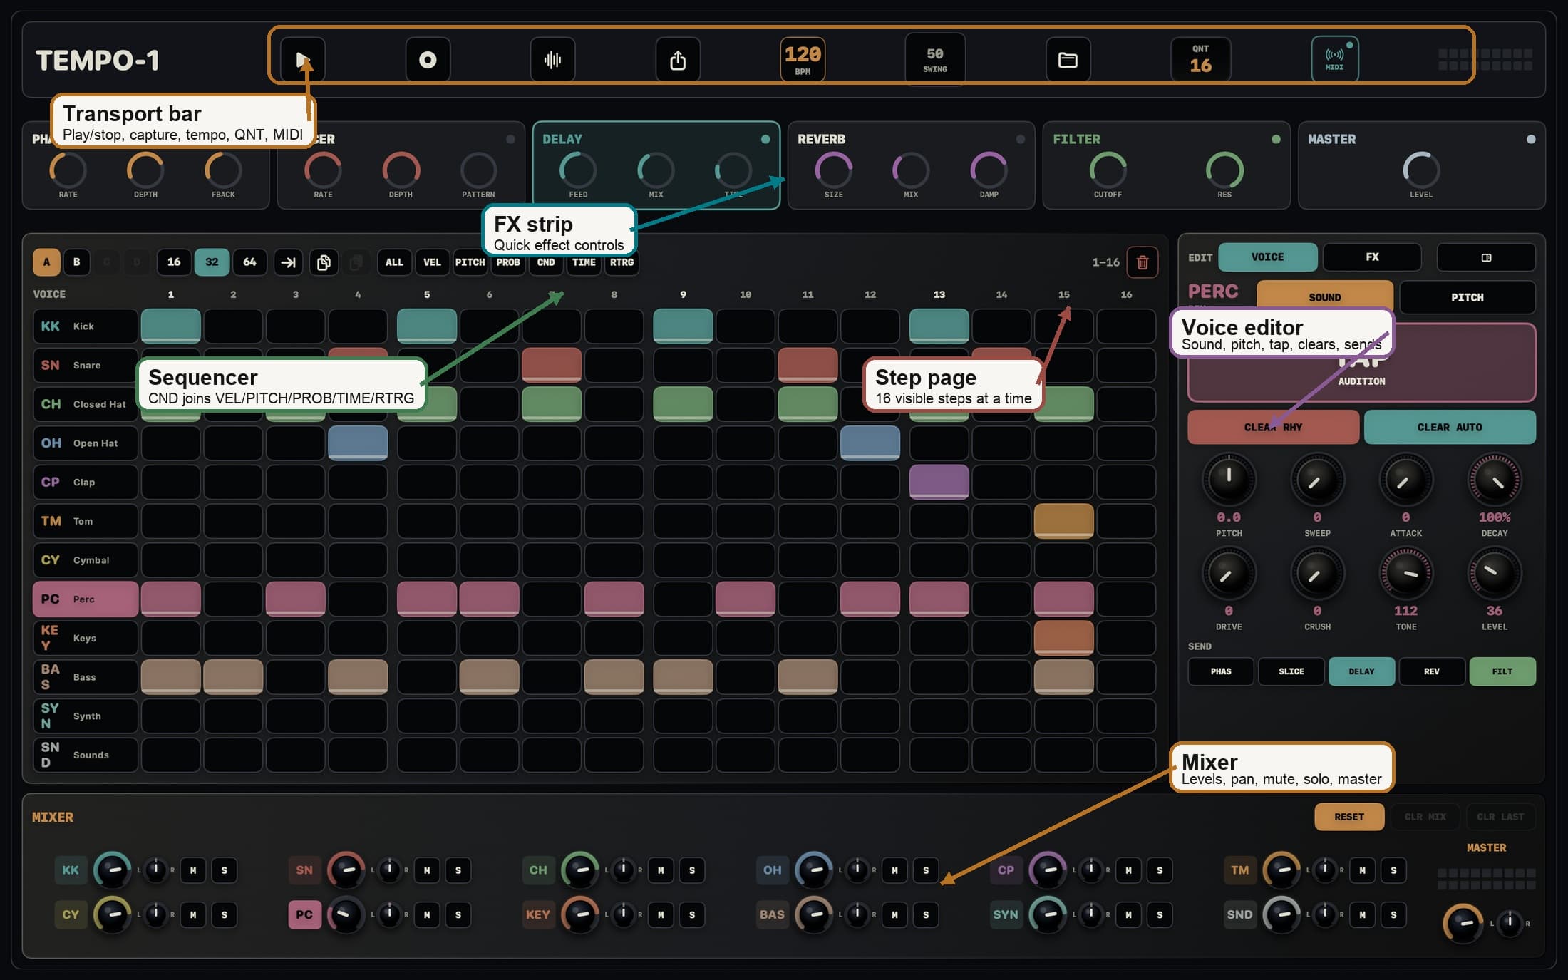This screenshot has width=1568, height=980.
Task: Toggle the Filter effect power dot
Action: (1276, 139)
